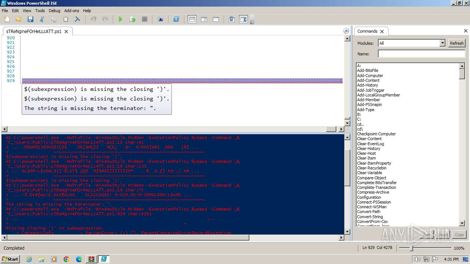This screenshot has height=264, width=470.
Task: Select the sTReNgineFOrHeLLcATT.ps1 tab
Action: (34, 32)
